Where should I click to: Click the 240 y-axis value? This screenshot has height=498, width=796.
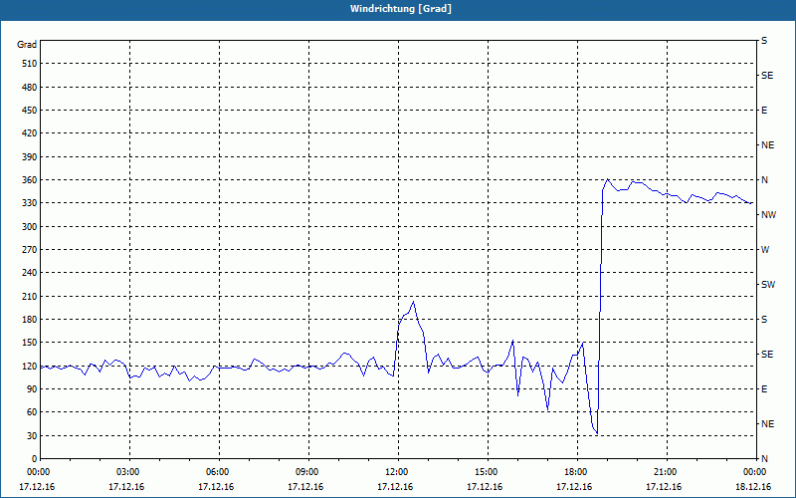pyautogui.click(x=30, y=272)
